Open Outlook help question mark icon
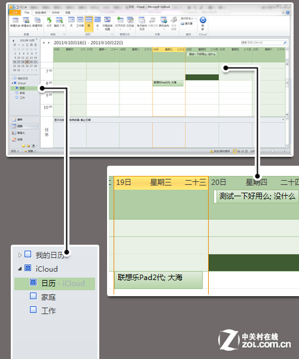299x359 pixels. coord(288,13)
